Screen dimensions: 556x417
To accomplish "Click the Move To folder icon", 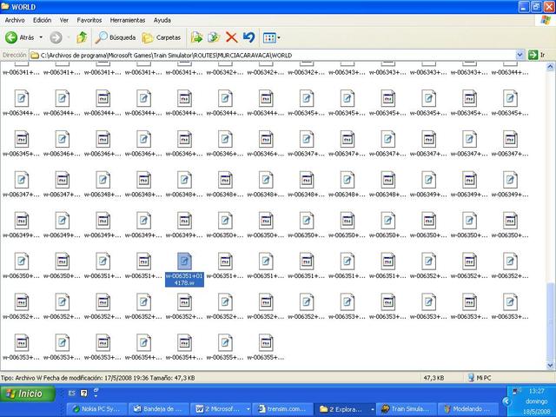I will coord(197,37).
